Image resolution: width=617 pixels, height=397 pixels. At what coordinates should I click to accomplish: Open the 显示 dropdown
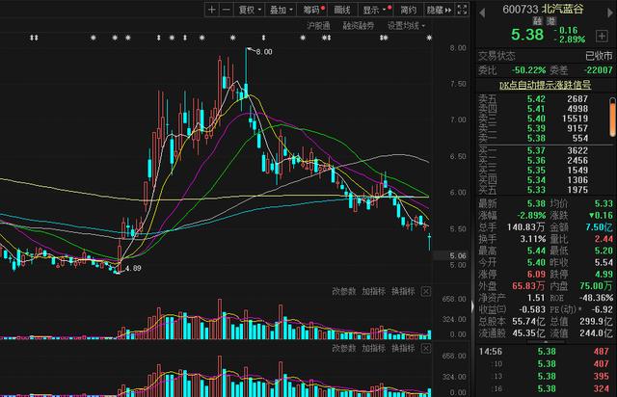[376, 10]
